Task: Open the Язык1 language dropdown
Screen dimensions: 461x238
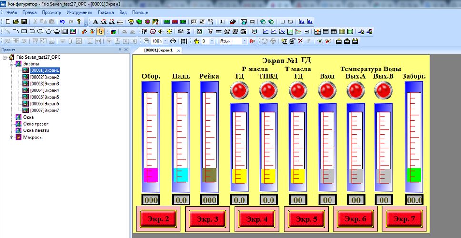Action: click(245, 41)
